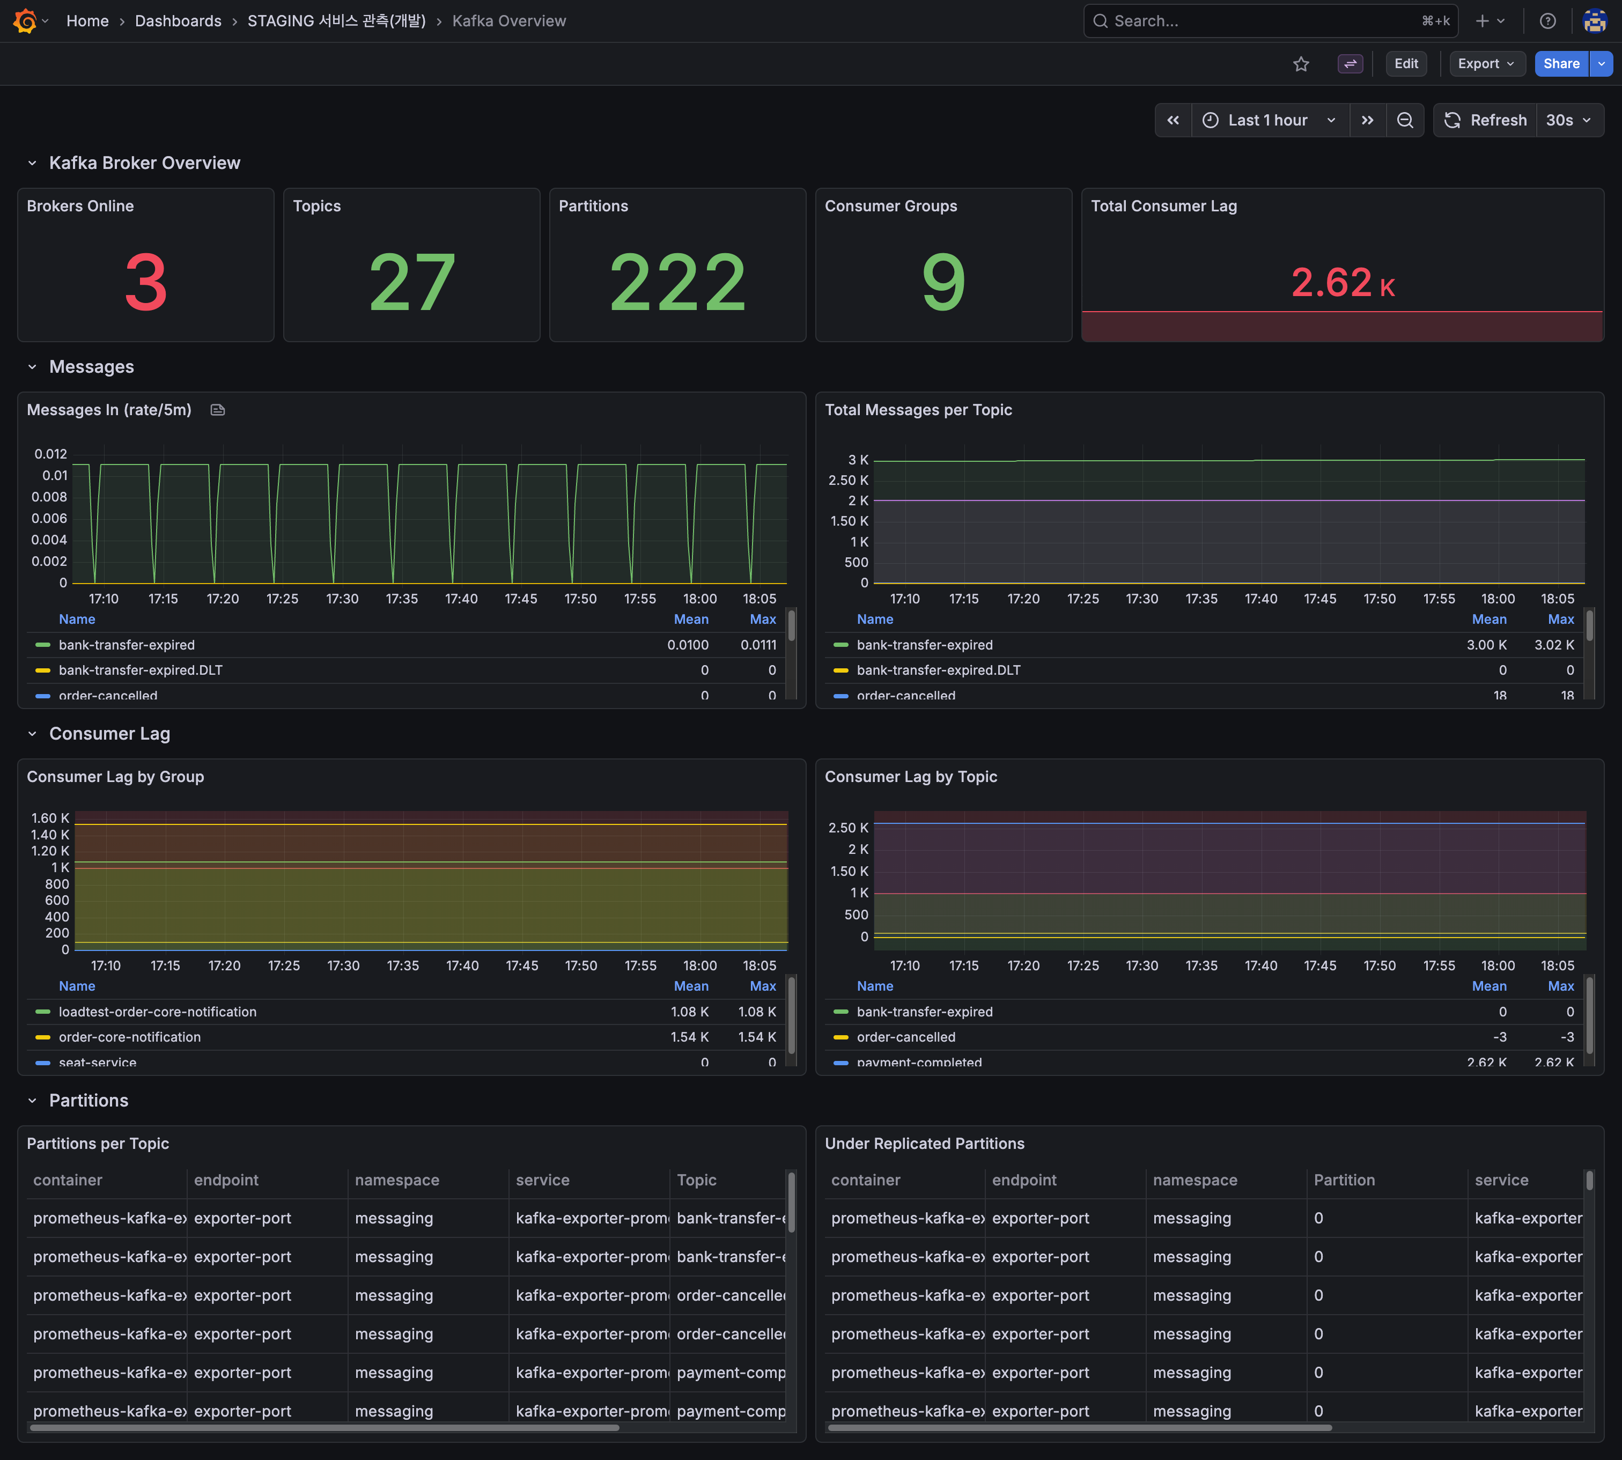Toggle order-core-notification series in lag legend
Screen dimensions: 1622x1460
point(129,1037)
